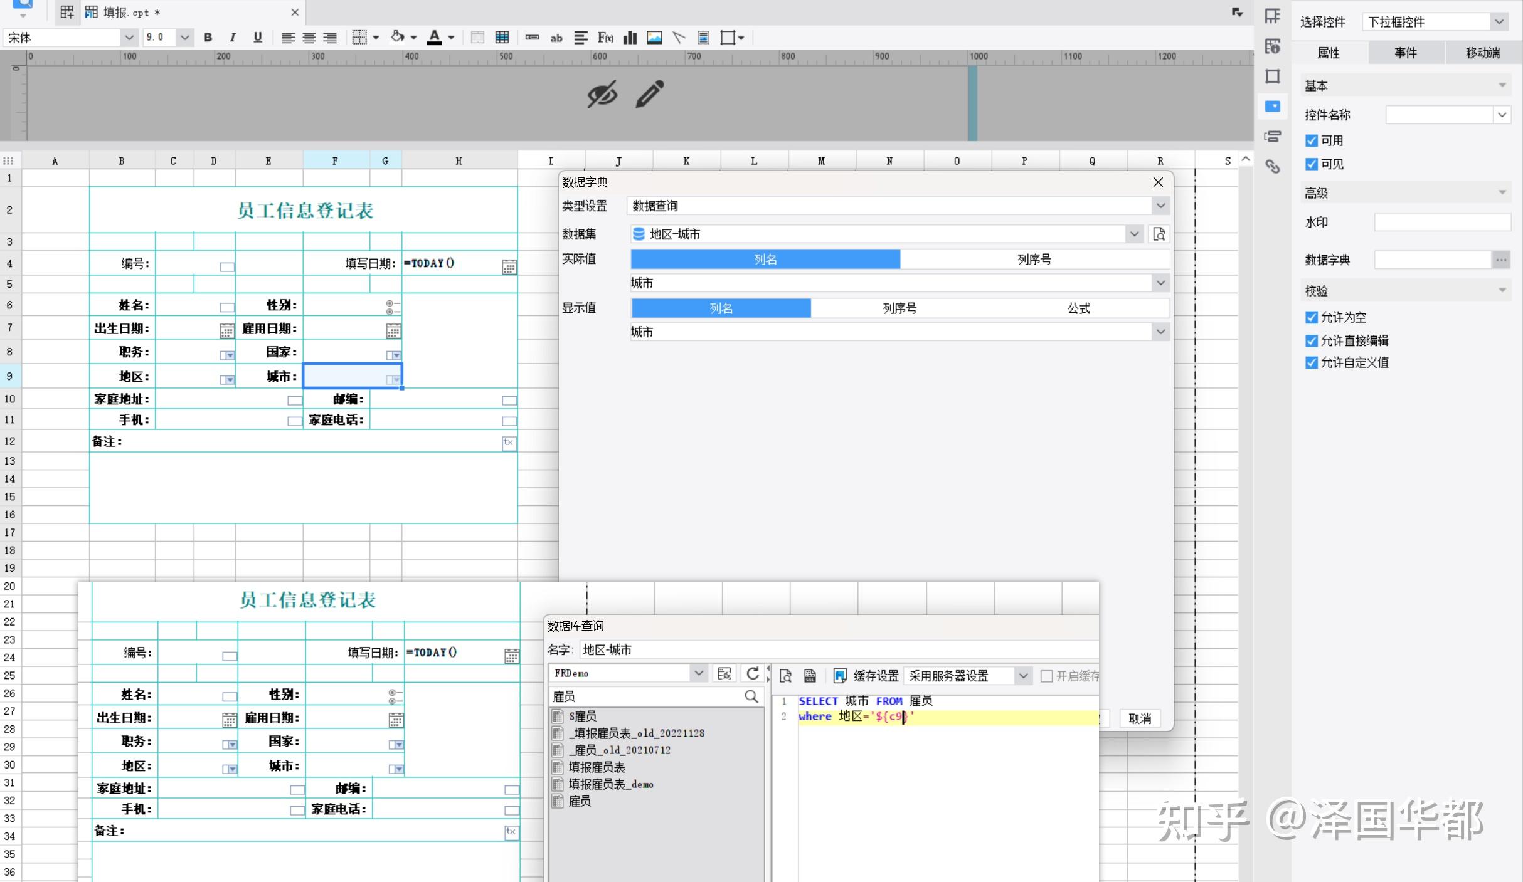Open background fill color picker
This screenshot has width=1523, height=882.
[x=413, y=38]
